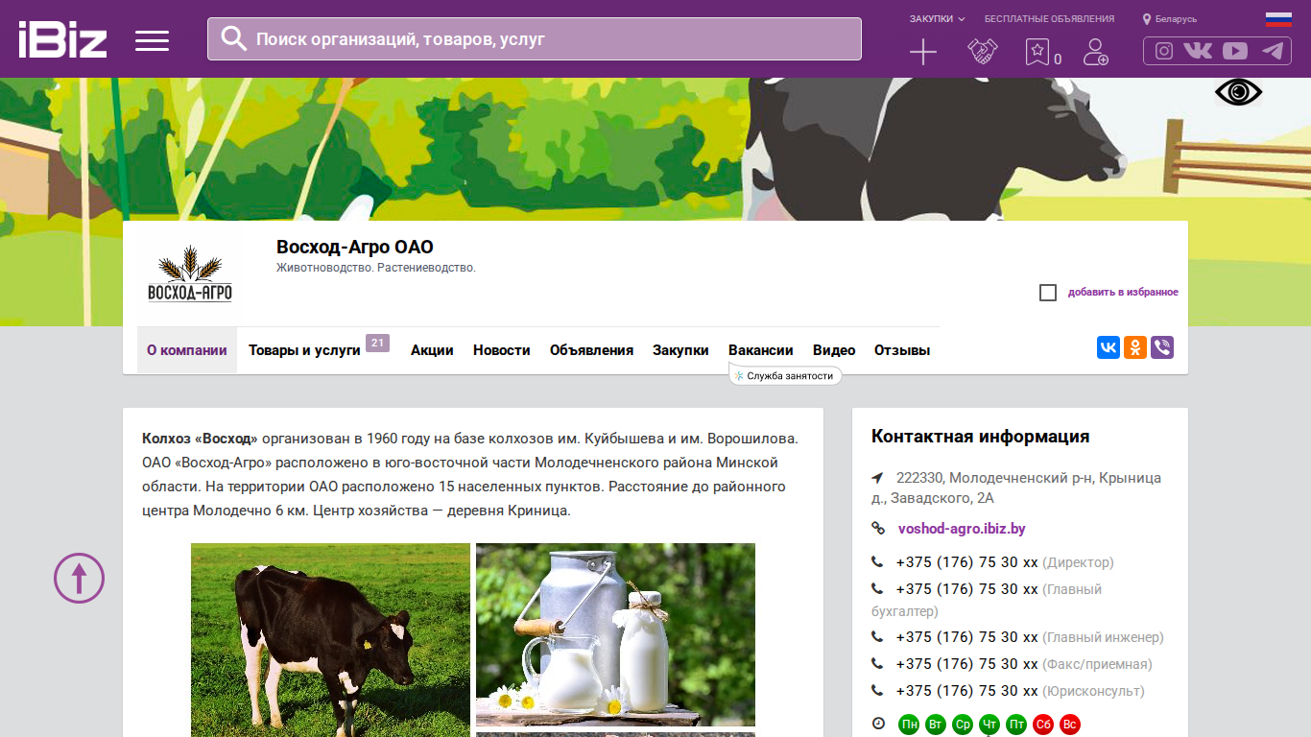Click phone icon next to Главный инженер
This screenshot has height=737, width=1311.
(x=877, y=637)
